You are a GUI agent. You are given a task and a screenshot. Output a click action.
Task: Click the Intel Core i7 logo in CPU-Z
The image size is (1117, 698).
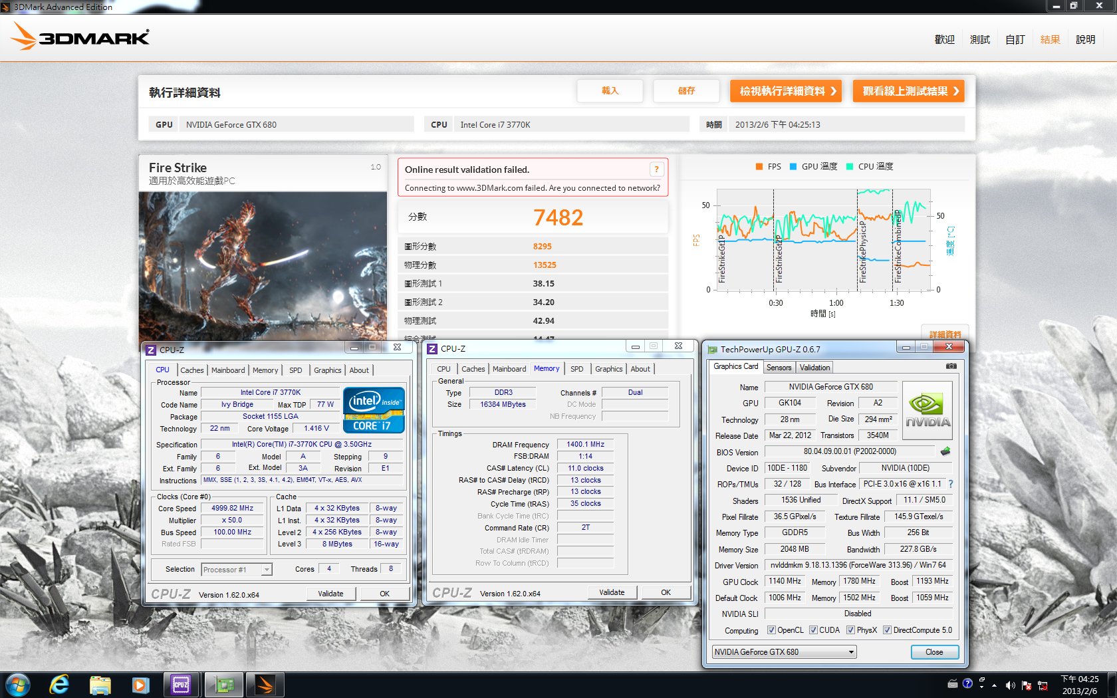[374, 410]
